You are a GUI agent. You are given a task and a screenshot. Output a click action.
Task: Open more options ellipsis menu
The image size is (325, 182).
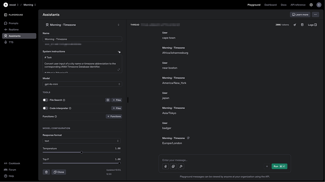point(315,15)
